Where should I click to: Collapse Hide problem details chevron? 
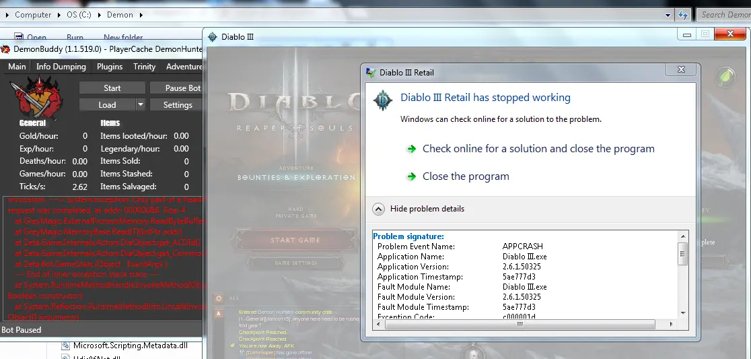[x=378, y=209]
